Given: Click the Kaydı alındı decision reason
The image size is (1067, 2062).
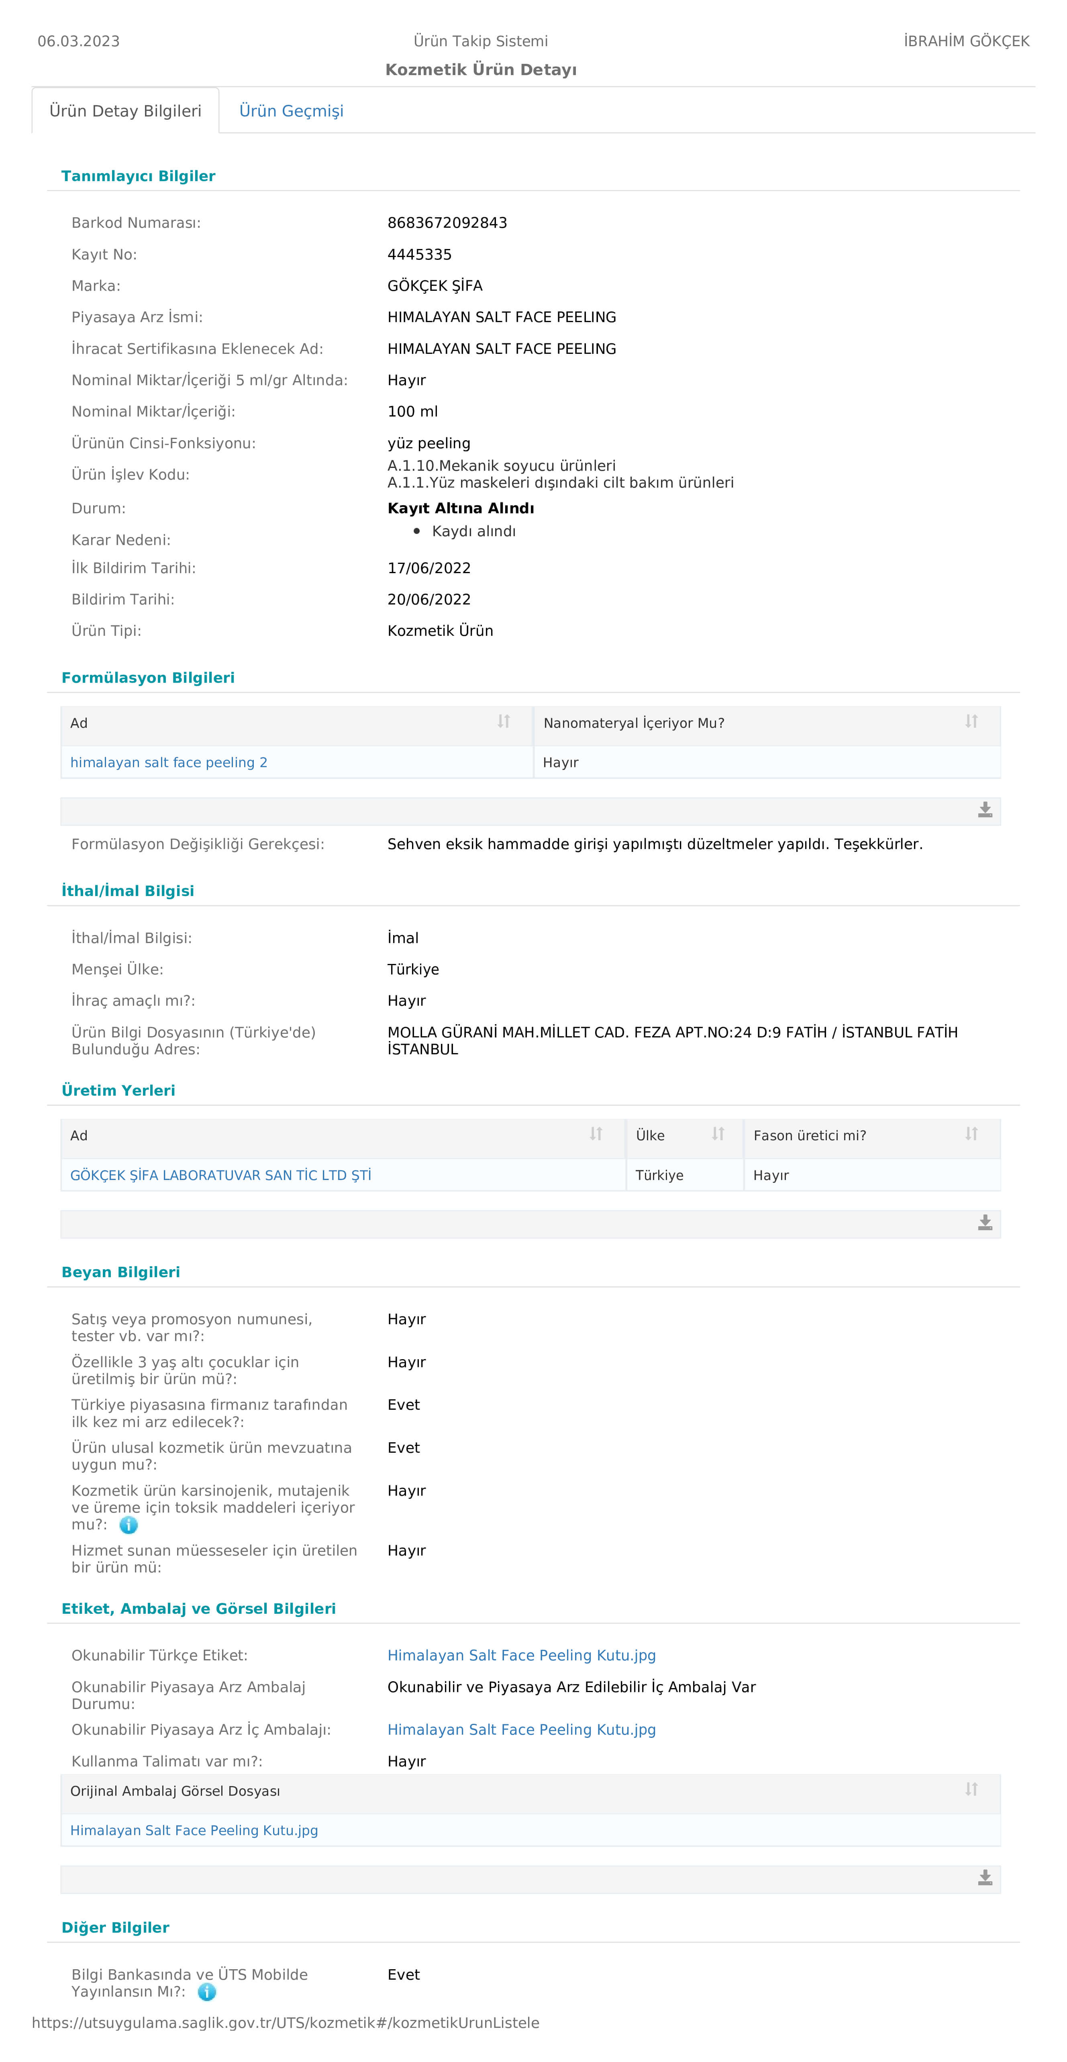Looking at the screenshot, I should coord(474,531).
